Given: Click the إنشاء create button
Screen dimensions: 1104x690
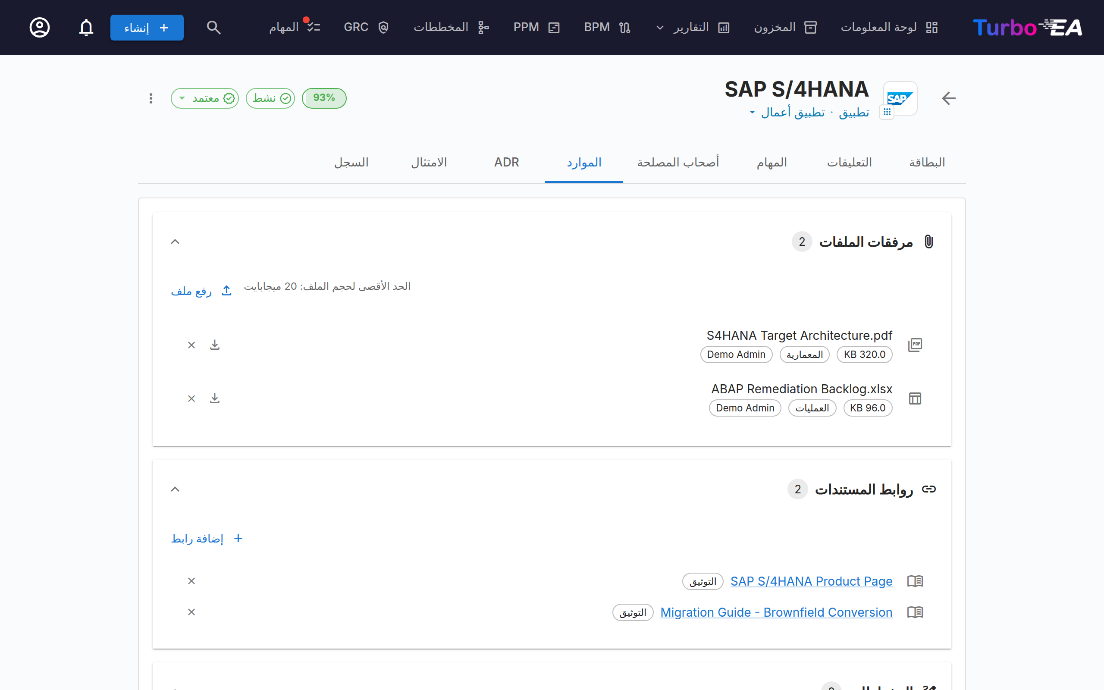Looking at the screenshot, I should tap(147, 27).
